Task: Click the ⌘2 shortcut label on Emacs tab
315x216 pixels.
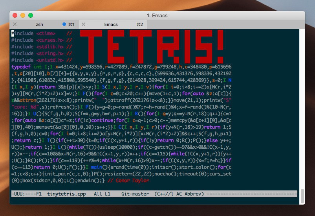Action: pos(139,24)
